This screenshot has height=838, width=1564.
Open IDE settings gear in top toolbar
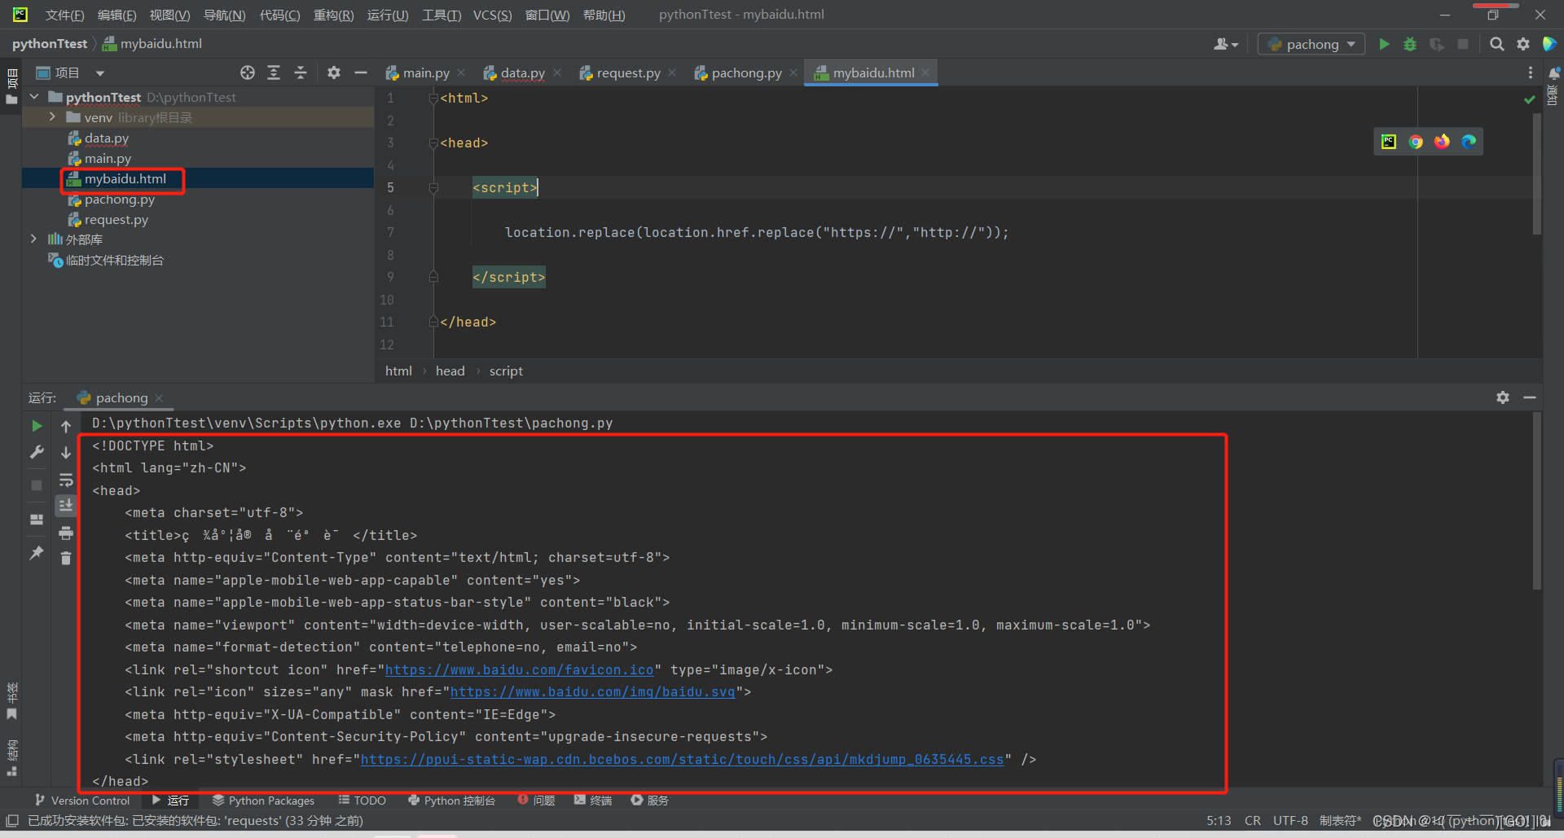pyautogui.click(x=1523, y=44)
